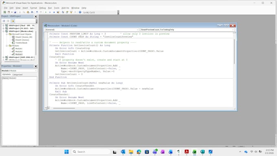The image size is (277, 156).
Task: Run the macro using the Run icon
Action: 46,12
